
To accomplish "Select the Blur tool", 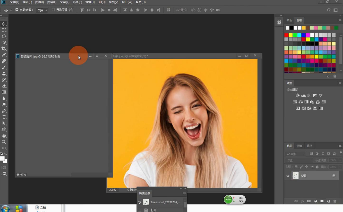I will pos(4,99).
